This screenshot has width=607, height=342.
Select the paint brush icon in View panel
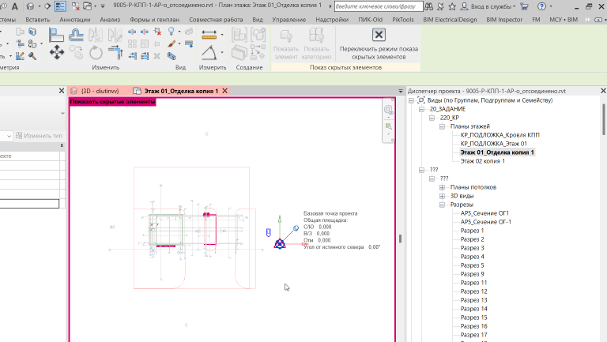(172, 44)
